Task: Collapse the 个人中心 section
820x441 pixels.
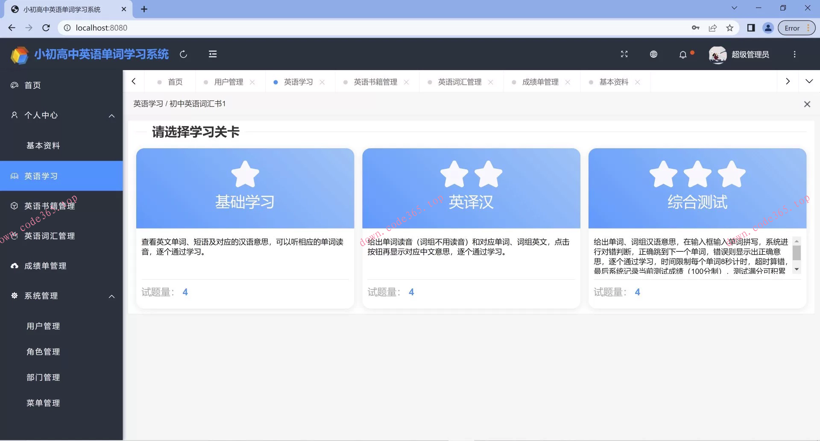Action: (111, 115)
